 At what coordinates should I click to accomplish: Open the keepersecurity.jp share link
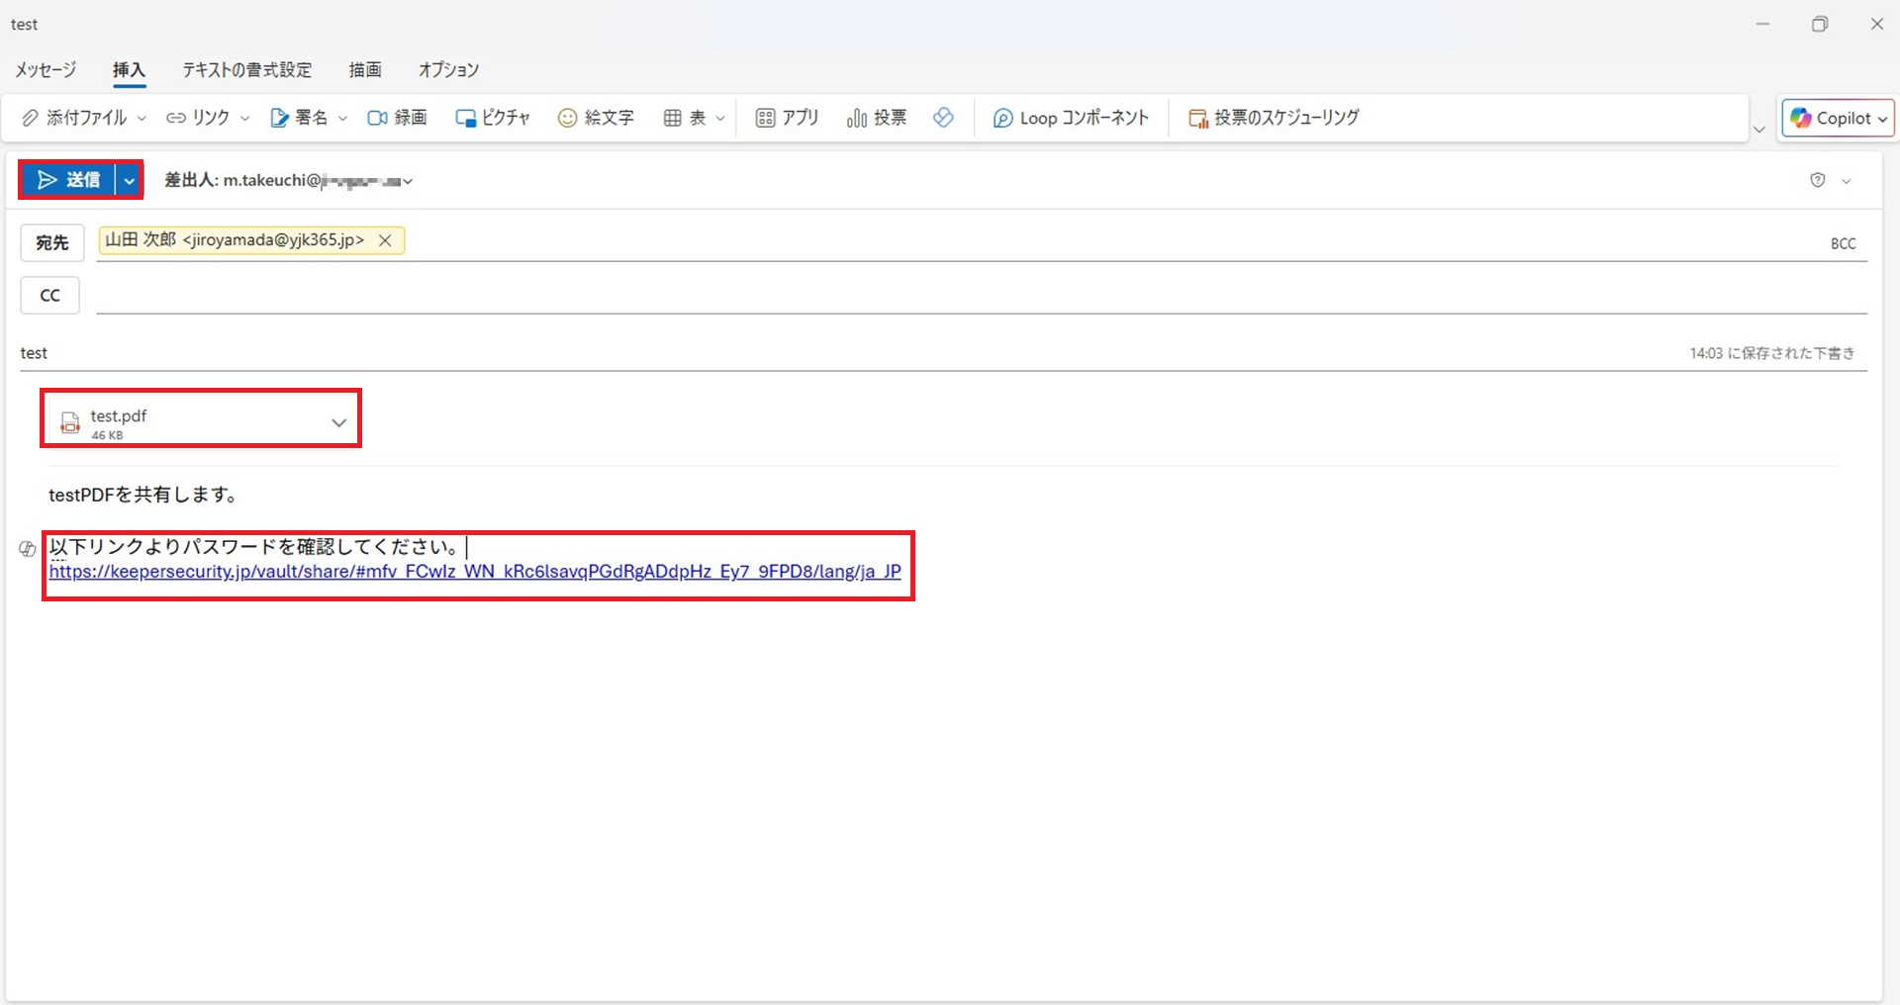(475, 572)
